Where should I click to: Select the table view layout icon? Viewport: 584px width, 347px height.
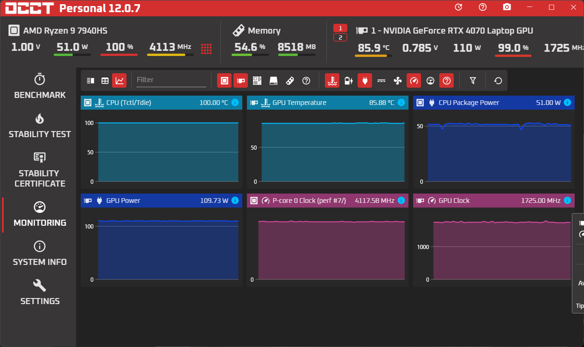105,81
